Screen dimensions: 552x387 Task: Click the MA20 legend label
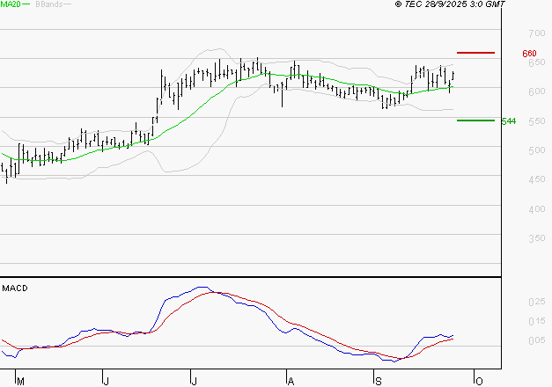11,5
